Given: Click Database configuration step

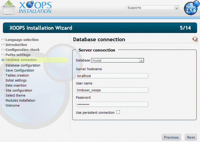Looking at the screenshot, I should point(23,65).
